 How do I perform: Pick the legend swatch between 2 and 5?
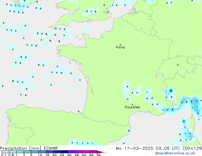point(27,152)
